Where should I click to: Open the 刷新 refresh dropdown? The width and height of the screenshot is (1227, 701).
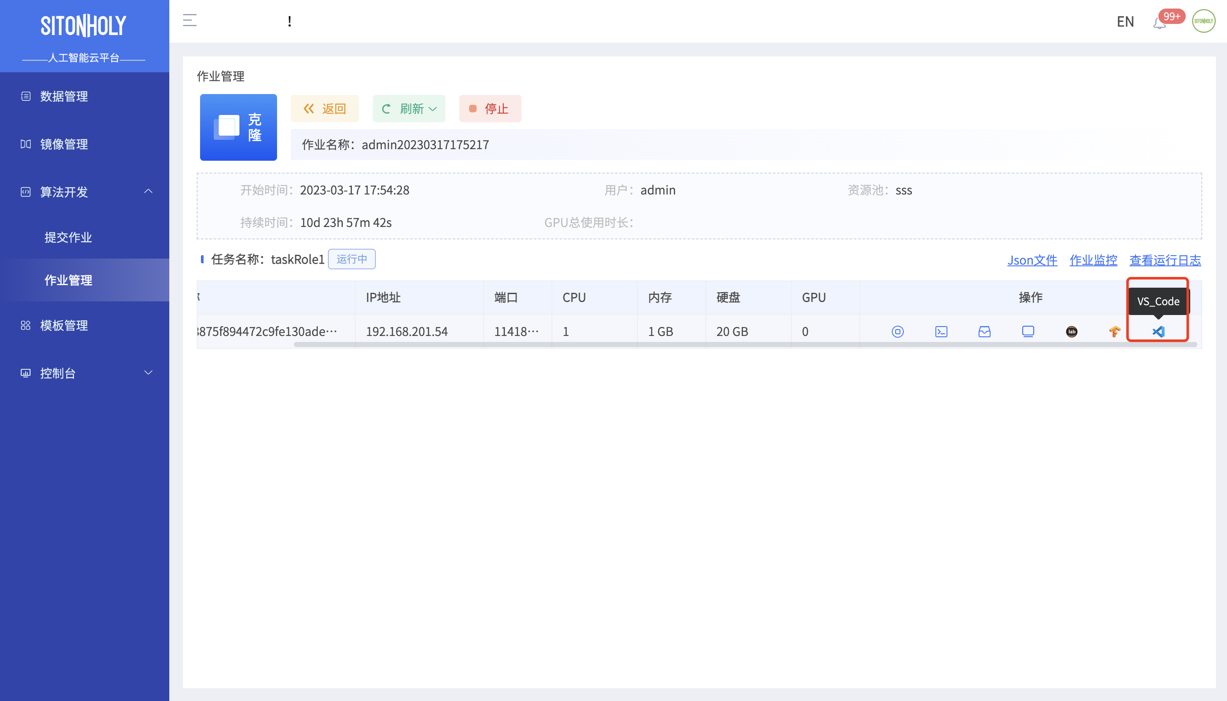(409, 108)
